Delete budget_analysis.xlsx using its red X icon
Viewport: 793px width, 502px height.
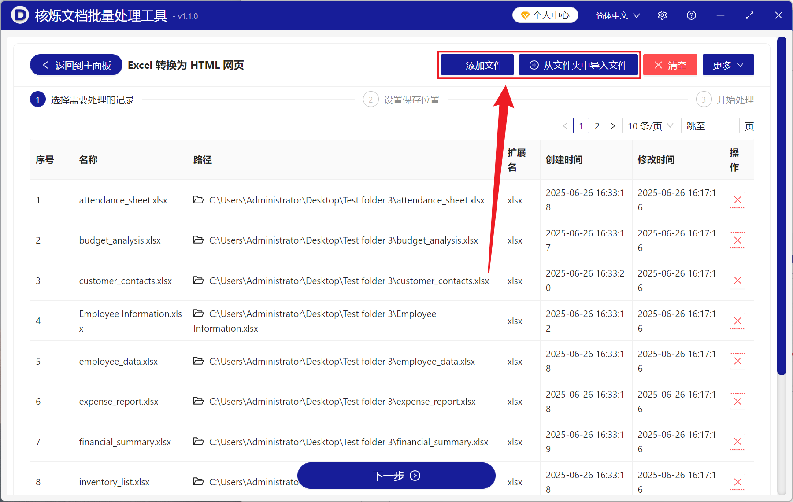coord(737,240)
